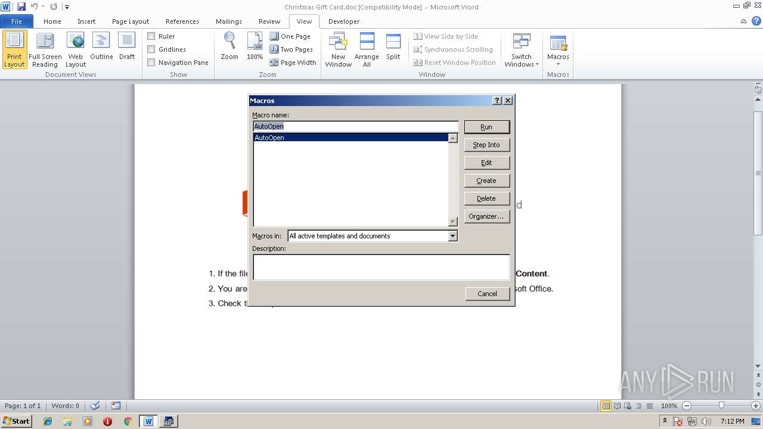Open the Mailings tab
Screen dimensions: 763x429
[x=229, y=21]
